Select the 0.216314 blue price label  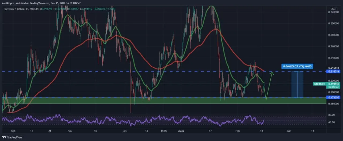tap(333, 72)
